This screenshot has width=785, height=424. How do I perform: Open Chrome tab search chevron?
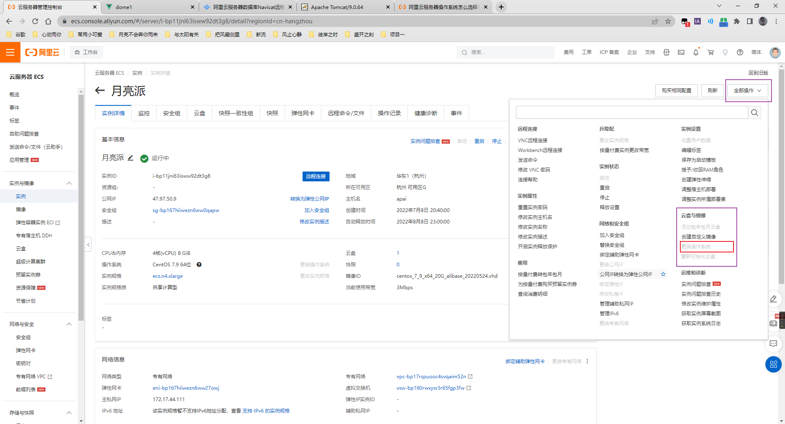click(x=719, y=6)
